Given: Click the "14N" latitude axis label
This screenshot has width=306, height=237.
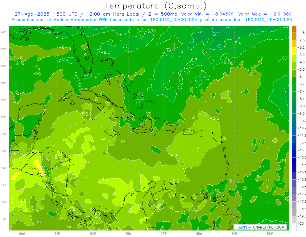Looking at the screenshot, I should [4, 168].
